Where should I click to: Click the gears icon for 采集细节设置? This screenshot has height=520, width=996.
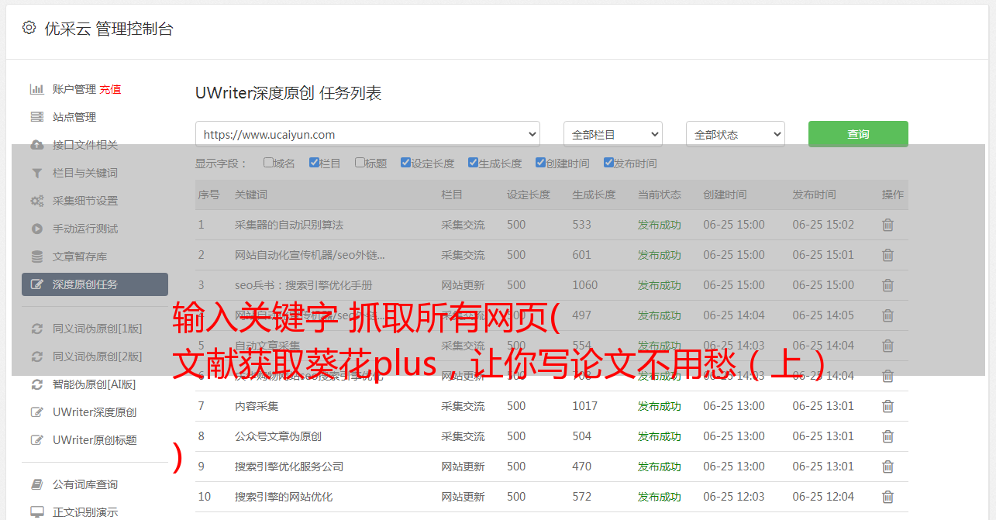click(x=36, y=201)
